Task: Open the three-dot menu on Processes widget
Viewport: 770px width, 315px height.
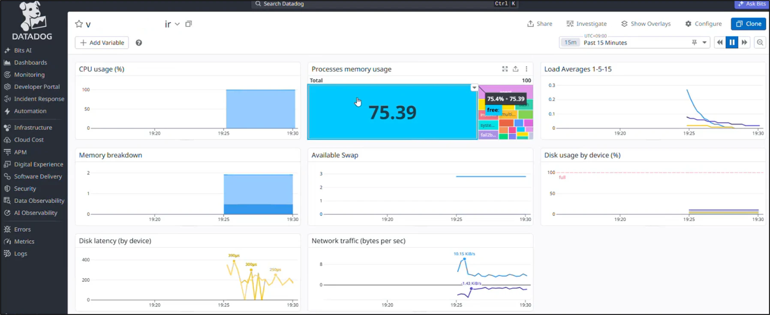Action: click(x=526, y=69)
